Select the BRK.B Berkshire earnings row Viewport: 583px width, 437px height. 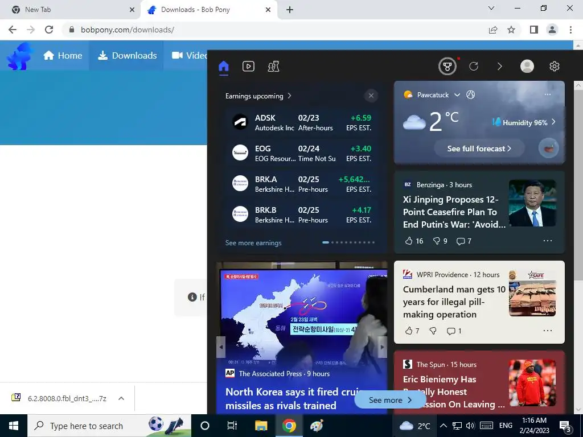(x=302, y=215)
